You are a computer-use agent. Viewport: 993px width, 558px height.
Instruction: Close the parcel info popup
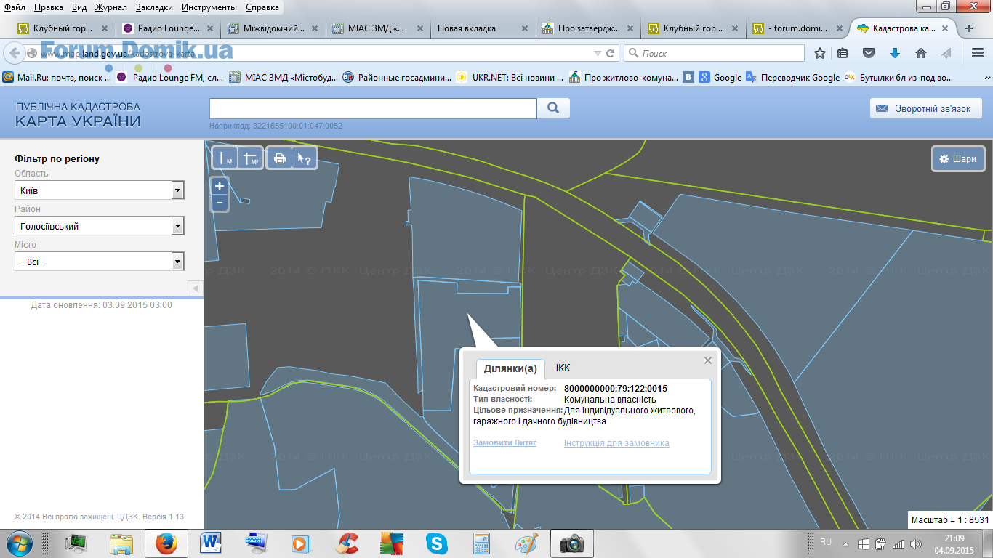[708, 360]
